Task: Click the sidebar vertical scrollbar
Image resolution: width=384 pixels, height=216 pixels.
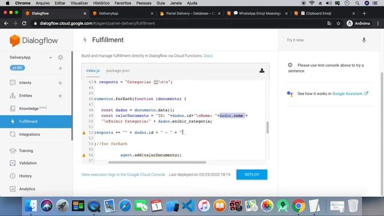Action: point(72,95)
